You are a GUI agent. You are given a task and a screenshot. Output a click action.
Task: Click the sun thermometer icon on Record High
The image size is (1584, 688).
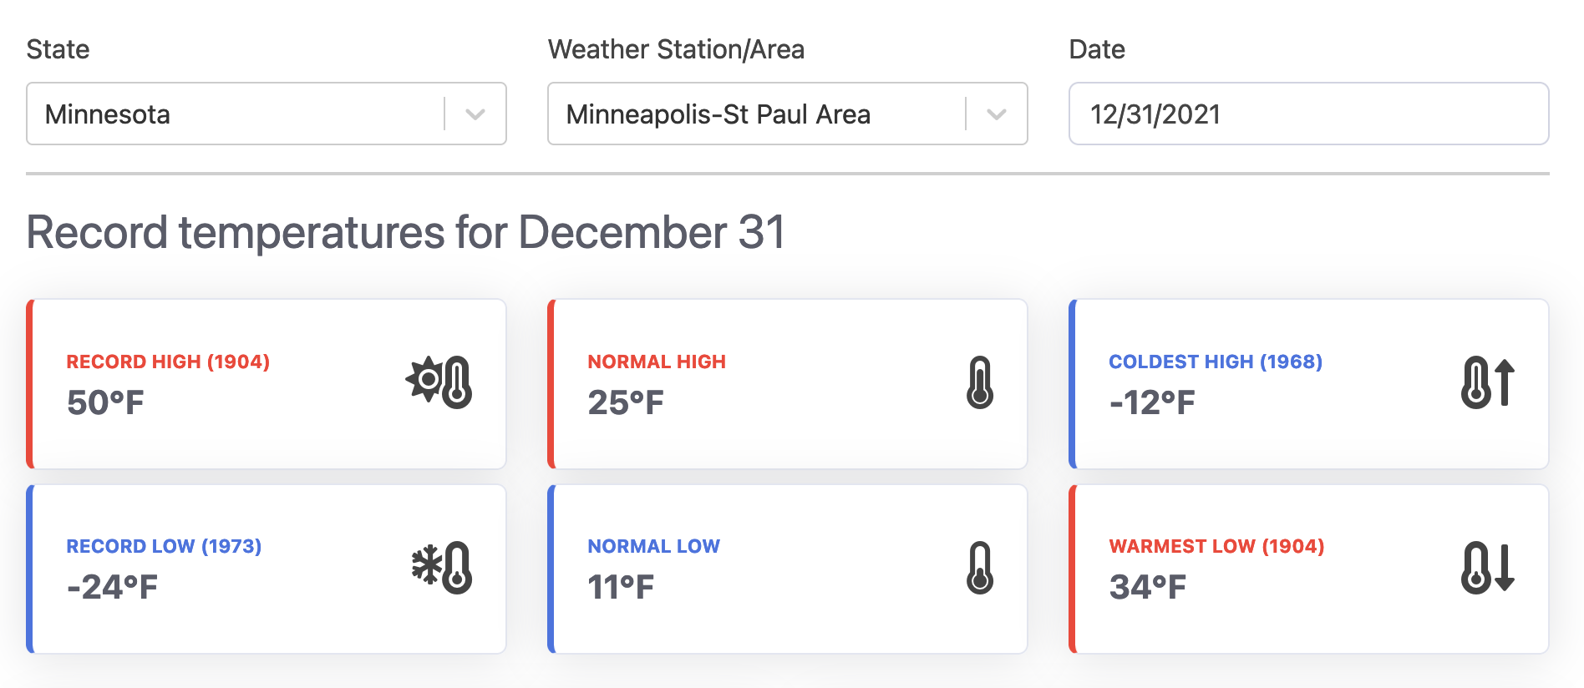tap(439, 382)
